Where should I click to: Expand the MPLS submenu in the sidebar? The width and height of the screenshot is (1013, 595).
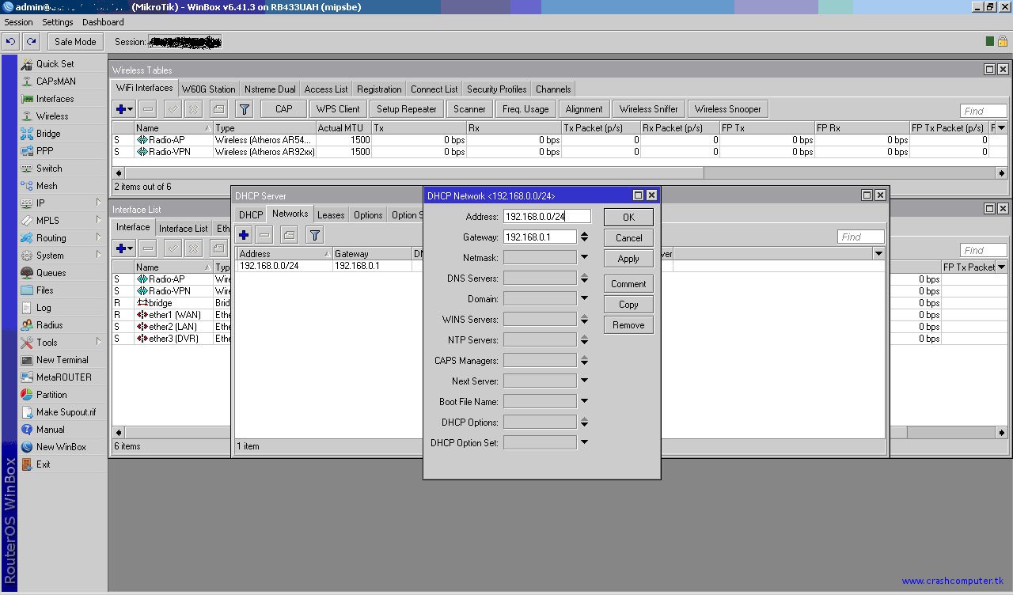pos(98,220)
